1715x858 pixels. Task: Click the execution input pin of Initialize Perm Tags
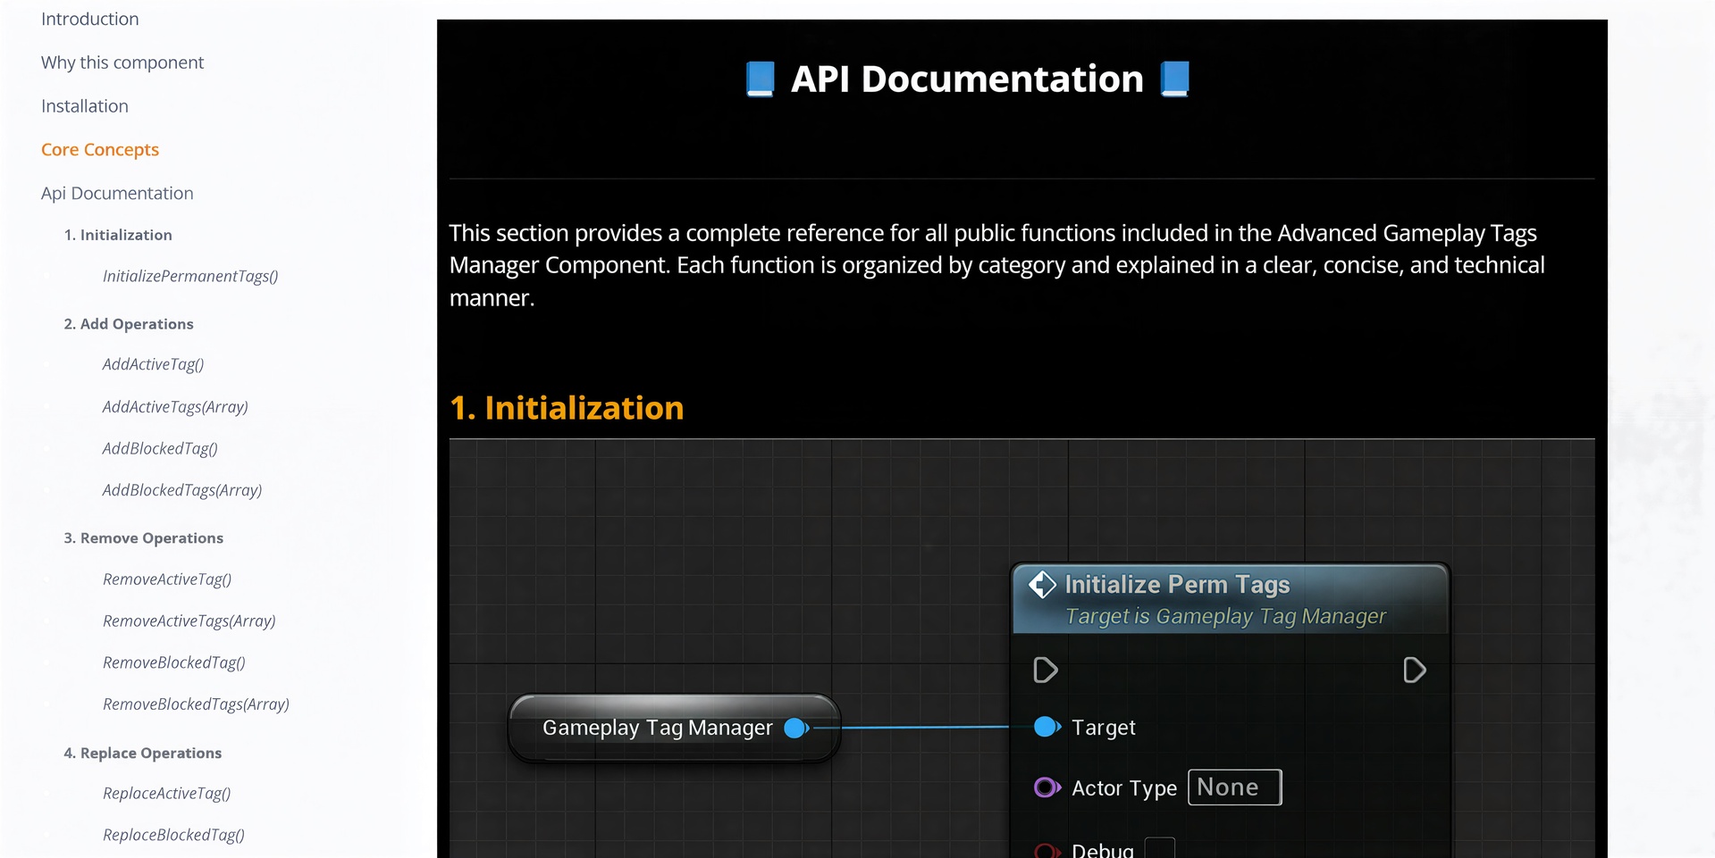coord(1046,670)
